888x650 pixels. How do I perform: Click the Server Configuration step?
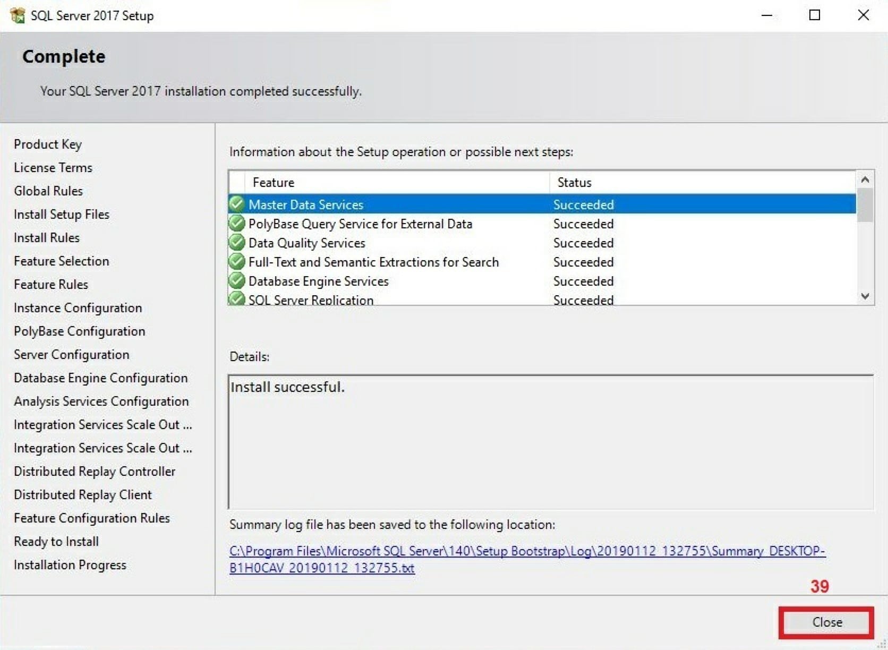pos(72,355)
